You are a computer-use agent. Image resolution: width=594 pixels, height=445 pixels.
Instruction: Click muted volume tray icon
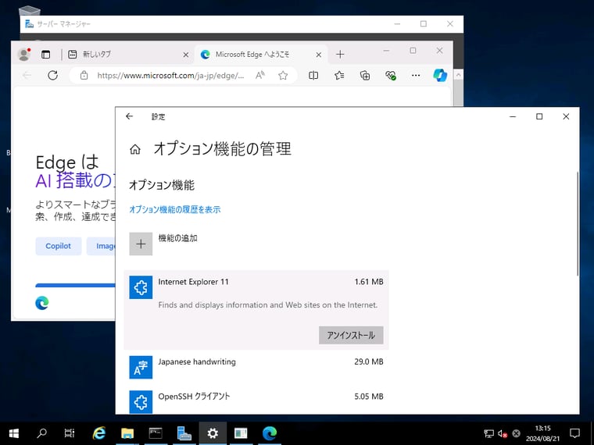click(503, 433)
